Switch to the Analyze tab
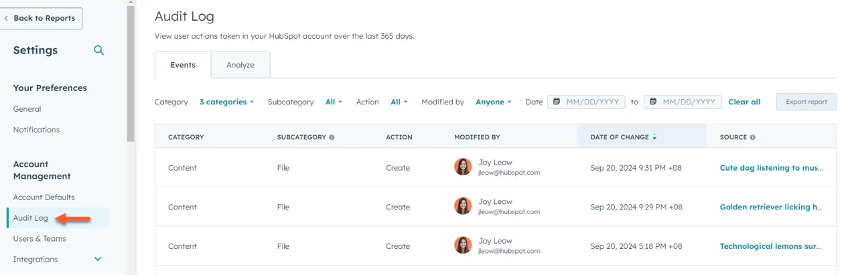The image size is (848, 275). click(x=240, y=65)
